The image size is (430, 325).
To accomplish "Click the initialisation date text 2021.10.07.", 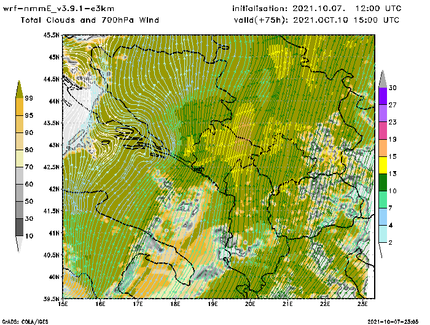I will pyautogui.click(x=319, y=9).
